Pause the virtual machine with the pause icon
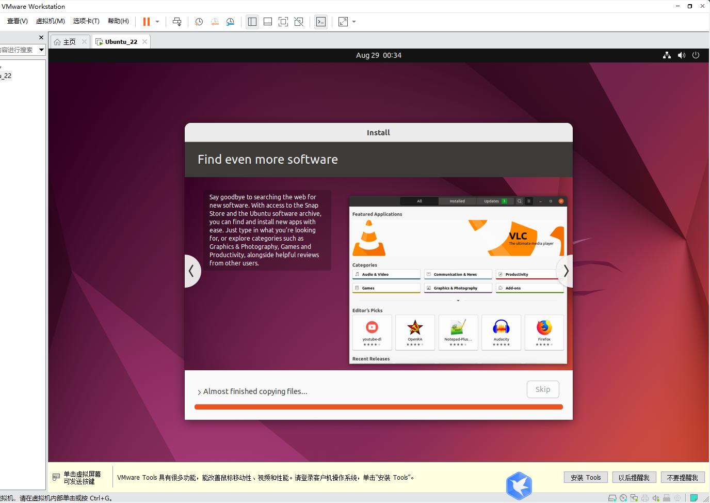Screen dimensions: 710x503 pyautogui.click(x=147, y=22)
